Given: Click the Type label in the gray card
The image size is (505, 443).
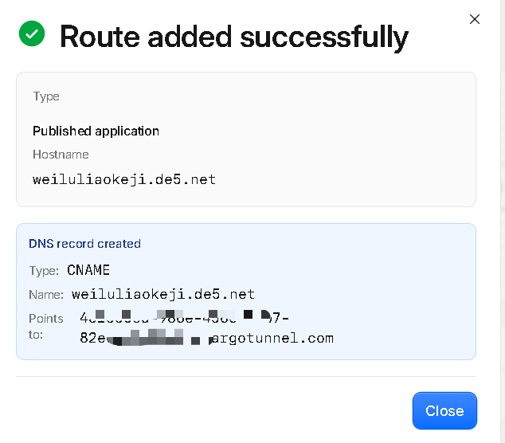Looking at the screenshot, I should coord(46,96).
